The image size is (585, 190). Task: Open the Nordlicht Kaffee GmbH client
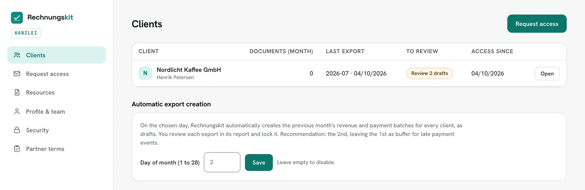[547, 74]
